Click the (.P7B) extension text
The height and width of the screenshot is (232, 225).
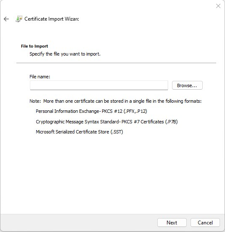coord(171,122)
